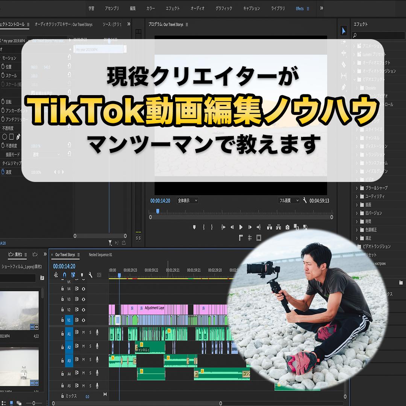
Task: Step back one frame
Action: tap(232, 227)
